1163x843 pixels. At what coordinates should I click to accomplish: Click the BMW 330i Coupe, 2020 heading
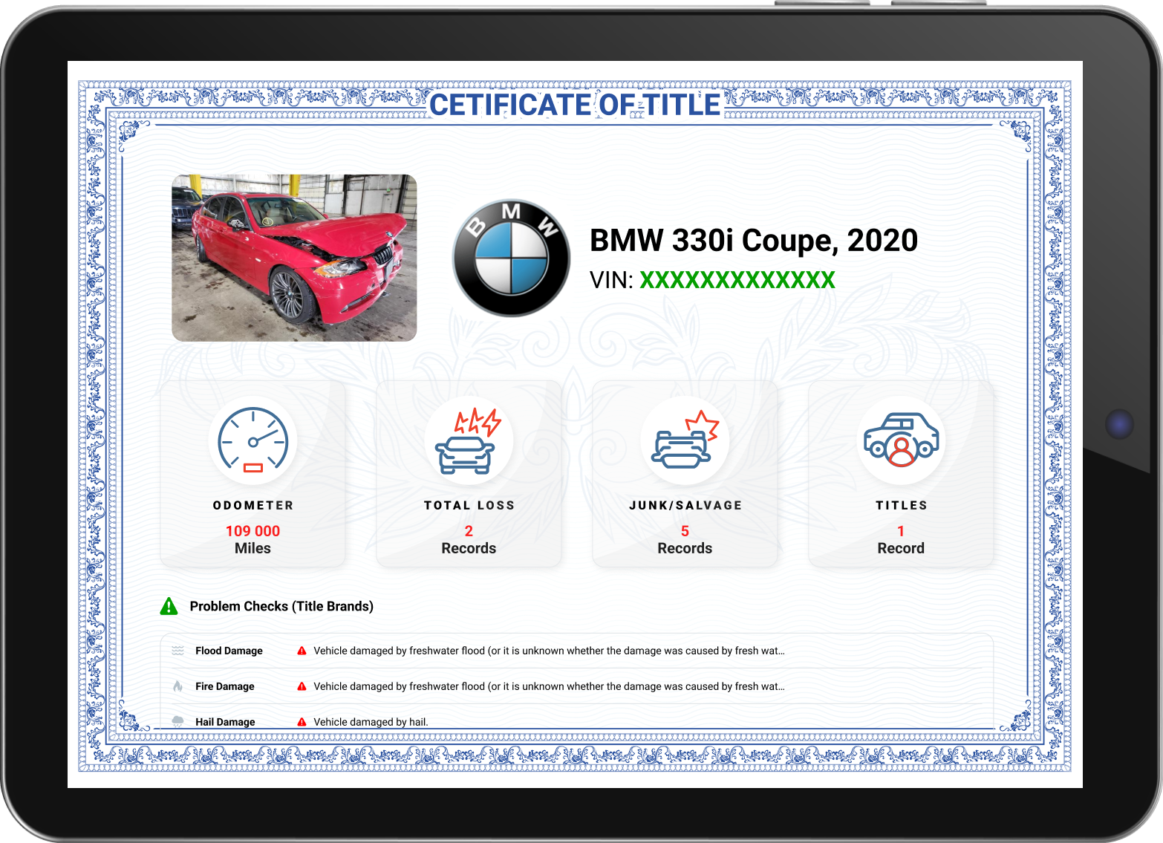(x=753, y=240)
